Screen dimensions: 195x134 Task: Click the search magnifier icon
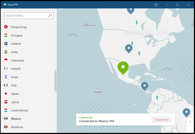[x=50, y=15]
